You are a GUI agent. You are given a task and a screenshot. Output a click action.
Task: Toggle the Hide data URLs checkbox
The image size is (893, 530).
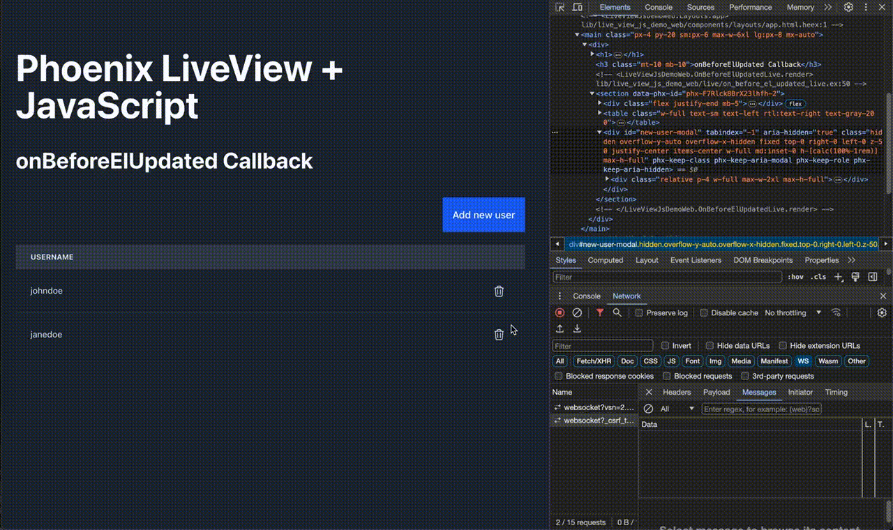[708, 345]
